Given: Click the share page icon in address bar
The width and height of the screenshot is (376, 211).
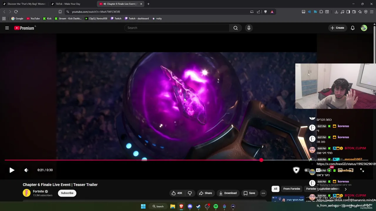Looking at the screenshot, I should pyautogui.click(x=258, y=12).
